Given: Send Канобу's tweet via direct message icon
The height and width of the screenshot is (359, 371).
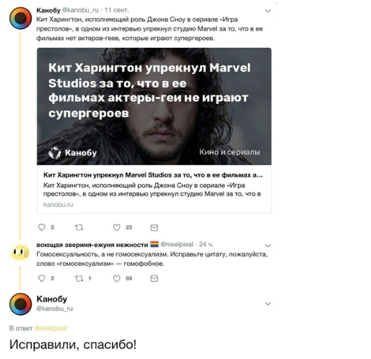Looking at the screenshot, I should pos(154,227).
